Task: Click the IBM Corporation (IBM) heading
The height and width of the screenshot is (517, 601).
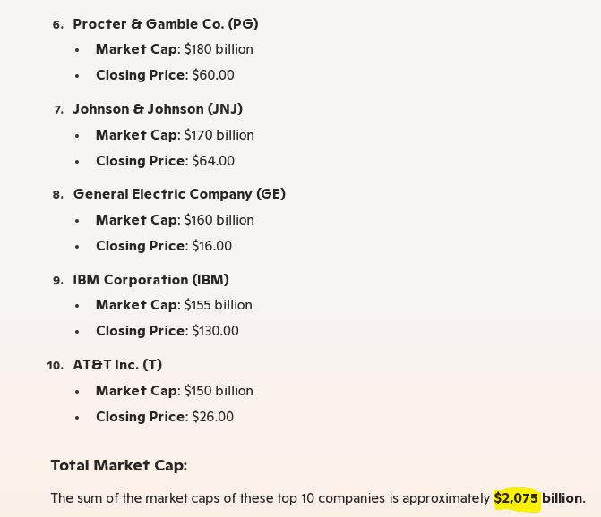Action: point(150,280)
